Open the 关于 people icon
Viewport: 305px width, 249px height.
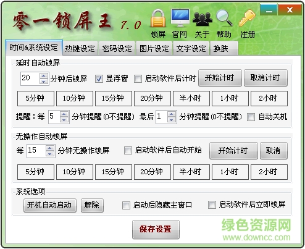[x=203, y=19]
